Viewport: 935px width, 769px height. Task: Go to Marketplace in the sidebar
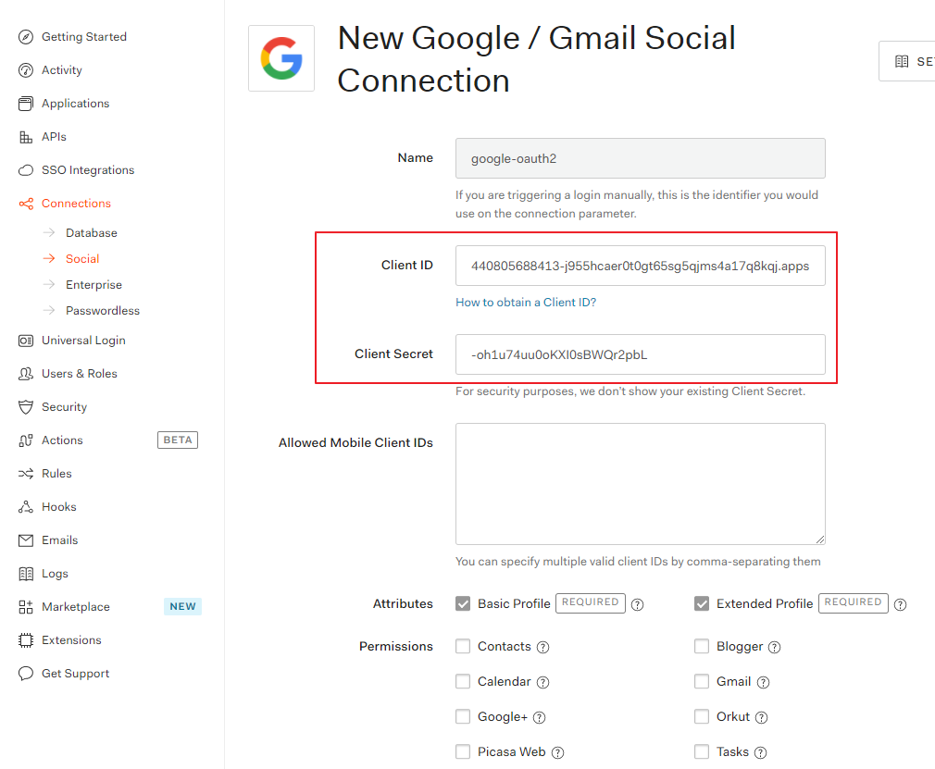tap(76, 607)
